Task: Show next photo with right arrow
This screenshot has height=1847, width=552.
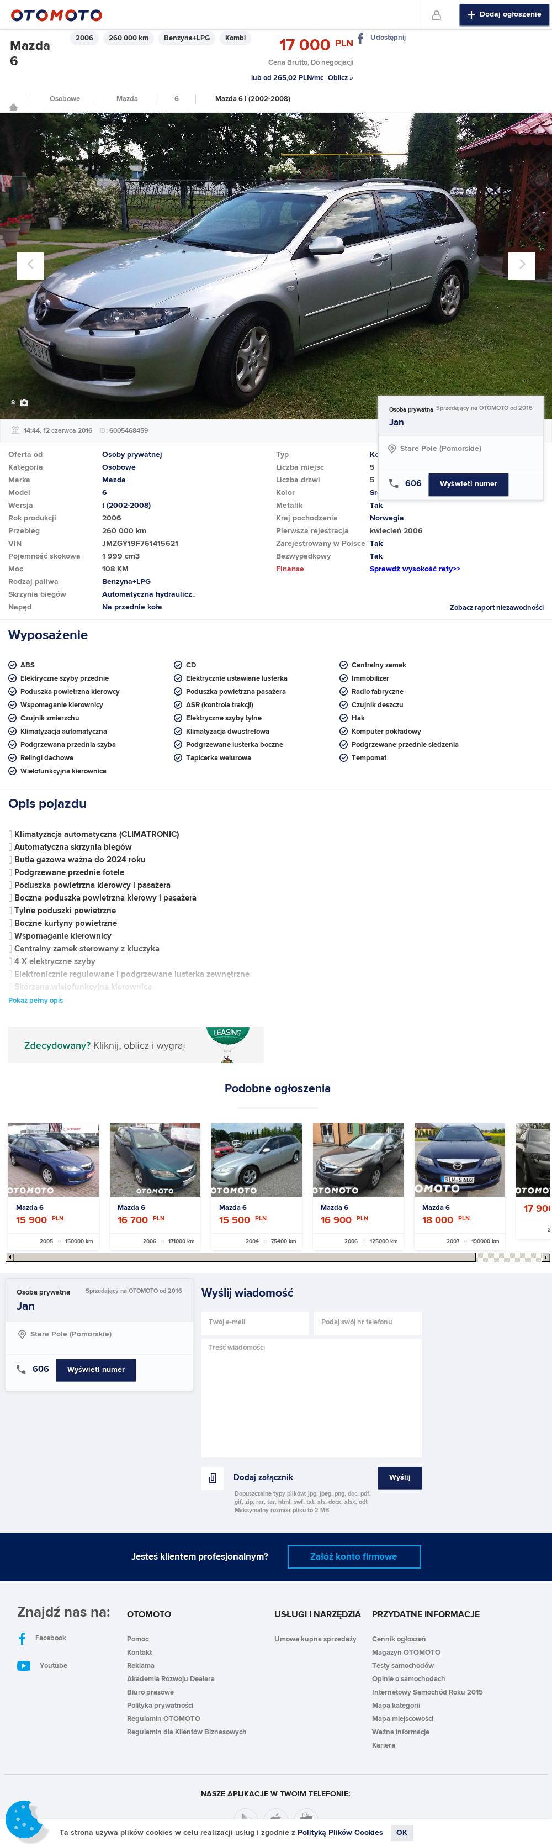Action: (522, 265)
